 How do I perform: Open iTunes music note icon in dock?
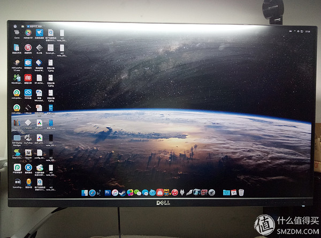115,193
